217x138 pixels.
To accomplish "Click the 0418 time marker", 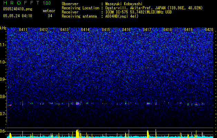I will coord(168,30).
